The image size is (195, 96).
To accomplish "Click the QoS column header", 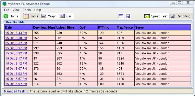I will pyautogui.click(x=88, y=28).
